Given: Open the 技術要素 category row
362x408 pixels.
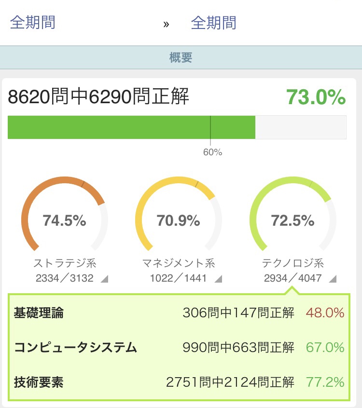Looking at the screenshot, I should [x=179, y=382].
